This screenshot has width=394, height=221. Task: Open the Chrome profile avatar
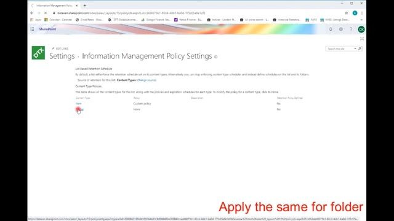[x=355, y=13]
